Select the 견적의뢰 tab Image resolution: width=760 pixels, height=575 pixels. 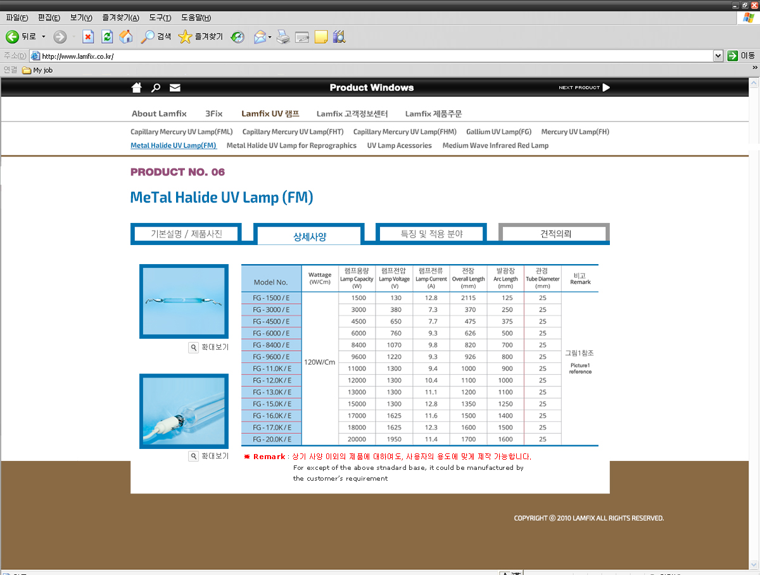pos(555,234)
